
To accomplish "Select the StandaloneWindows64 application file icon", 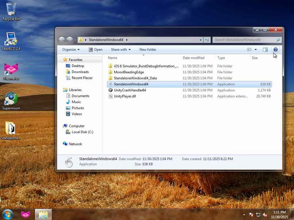I will coord(111,84).
